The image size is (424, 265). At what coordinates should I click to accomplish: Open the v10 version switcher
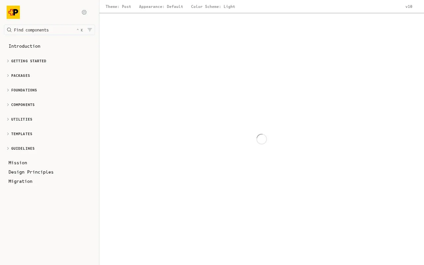(409, 7)
